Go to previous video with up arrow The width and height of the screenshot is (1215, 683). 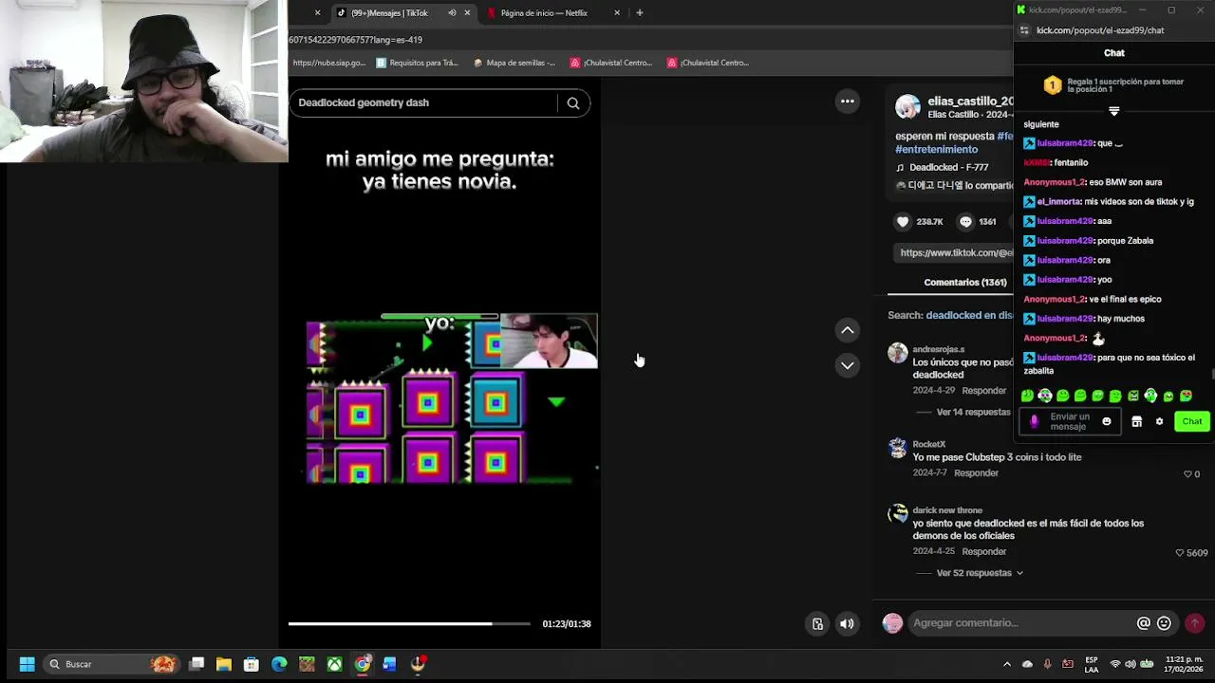848,330
